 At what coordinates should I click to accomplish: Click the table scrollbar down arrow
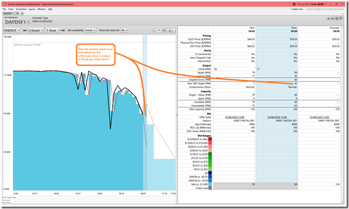click(x=343, y=202)
